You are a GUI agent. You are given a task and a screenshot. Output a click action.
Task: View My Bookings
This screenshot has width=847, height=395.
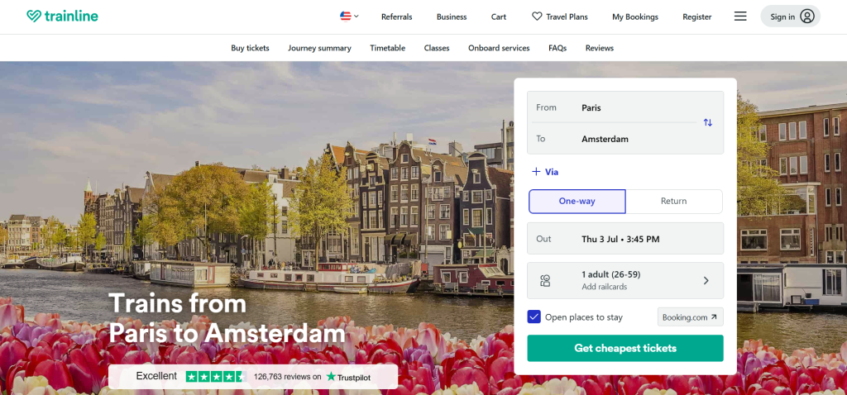point(635,17)
